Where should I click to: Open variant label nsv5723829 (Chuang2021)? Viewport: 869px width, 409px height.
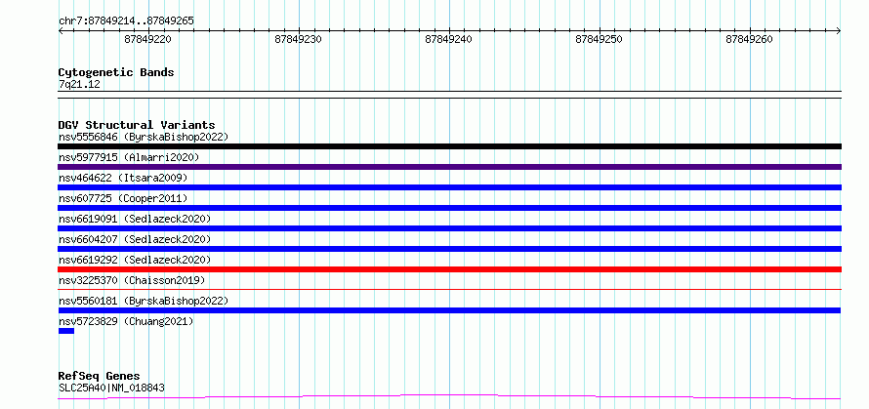pyautogui.click(x=126, y=321)
